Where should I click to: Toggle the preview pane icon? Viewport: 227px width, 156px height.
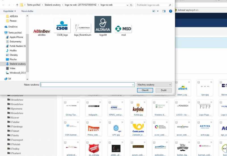[164, 11]
